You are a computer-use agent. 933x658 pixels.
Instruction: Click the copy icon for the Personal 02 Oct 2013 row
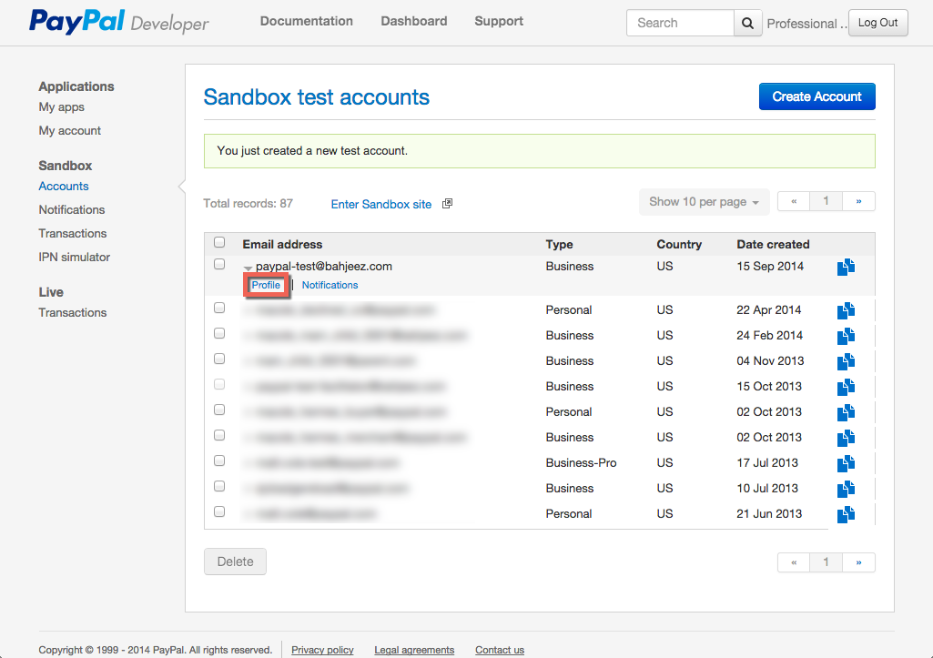point(846,412)
